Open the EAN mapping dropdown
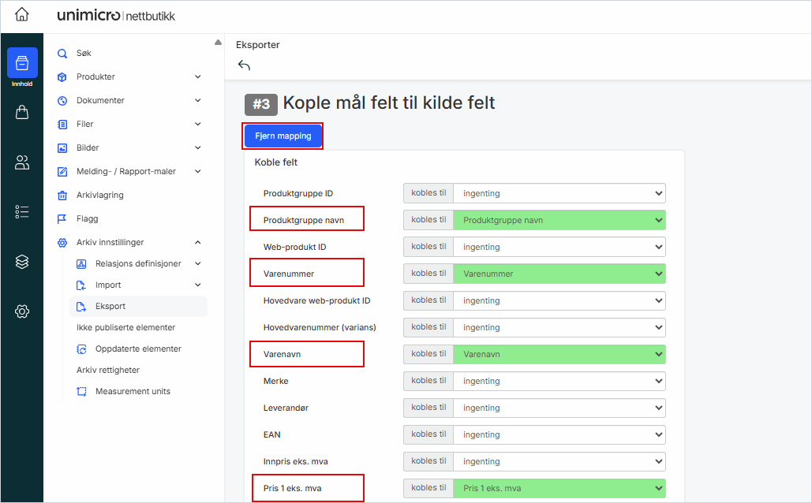Viewport: 812px width, 503px height. 559,434
